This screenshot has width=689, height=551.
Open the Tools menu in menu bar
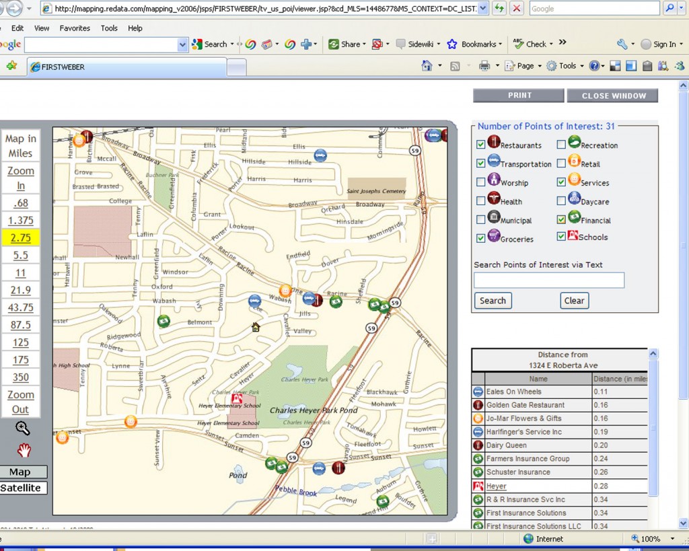[x=109, y=28]
